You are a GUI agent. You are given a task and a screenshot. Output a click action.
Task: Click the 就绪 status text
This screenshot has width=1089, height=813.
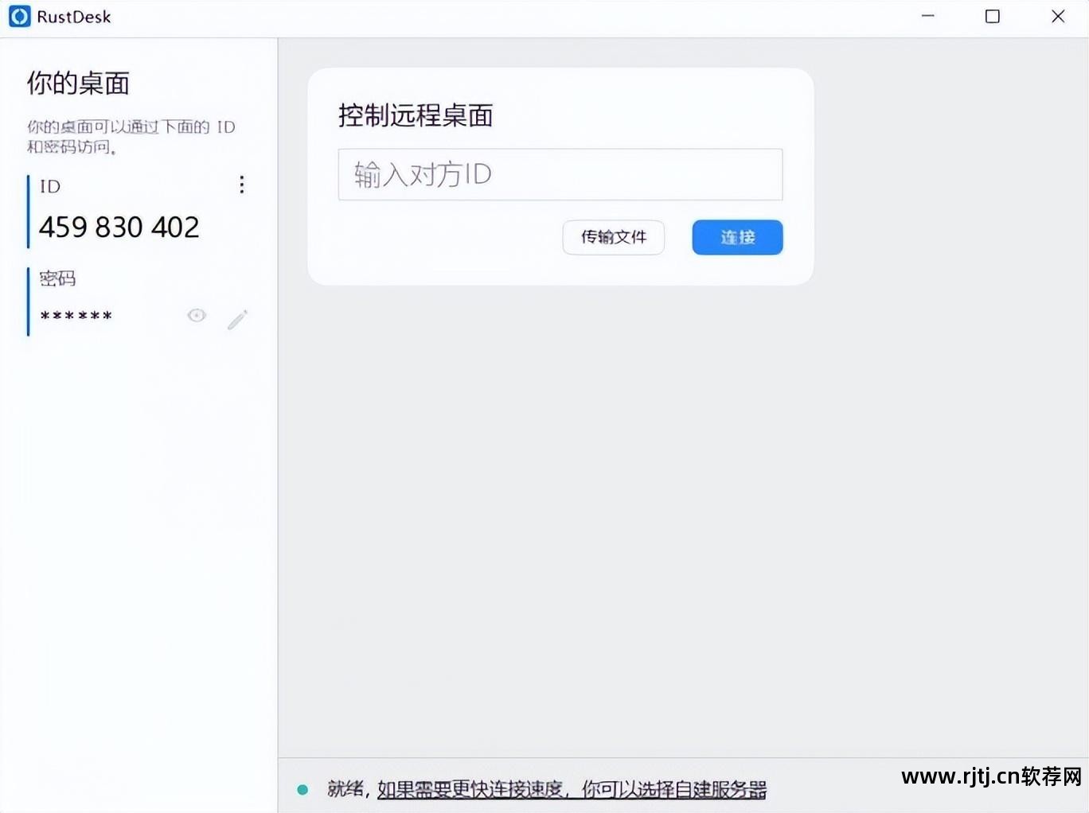(x=345, y=789)
